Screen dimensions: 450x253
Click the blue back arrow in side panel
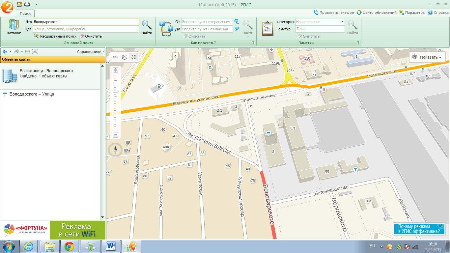tap(5, 52)
